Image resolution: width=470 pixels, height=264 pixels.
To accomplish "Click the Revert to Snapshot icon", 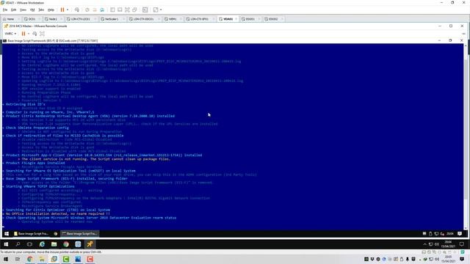I will [x=95, y=10].
